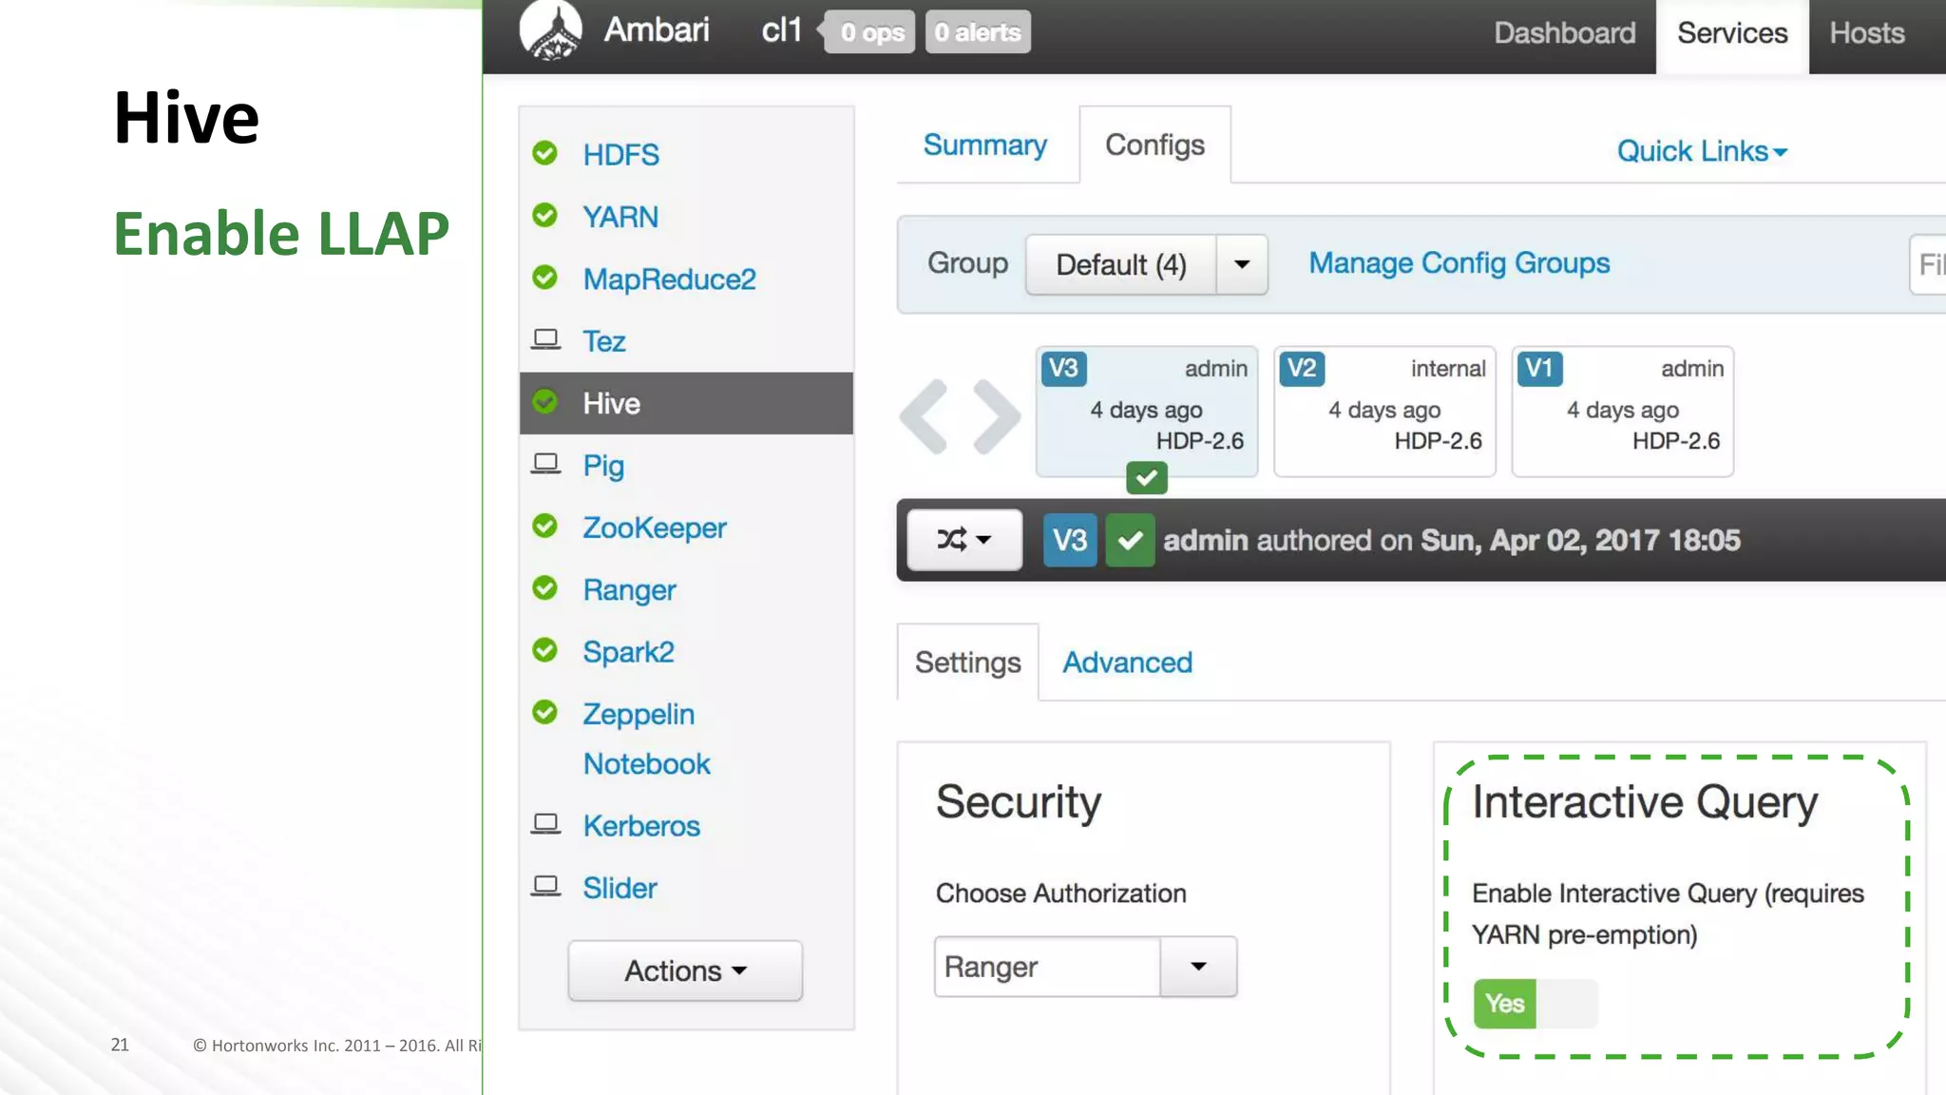Open the HDFS service link
The height and width of the screenshot is (1095, 1946).
click(x=620, y=155)
